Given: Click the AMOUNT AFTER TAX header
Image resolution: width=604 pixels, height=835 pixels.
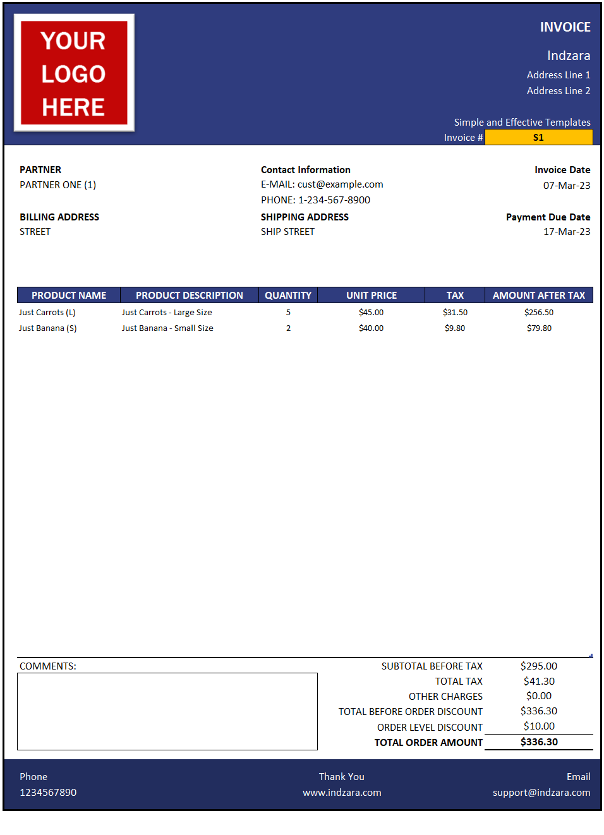Looking at the screenshot, I should coord(539,295).
